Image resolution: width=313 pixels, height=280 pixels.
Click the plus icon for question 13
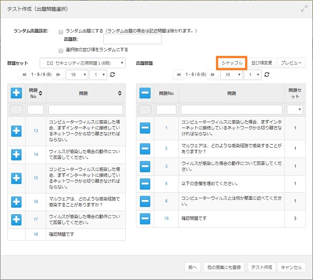point(16,131)
